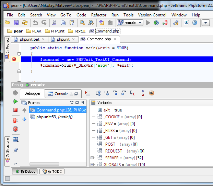Viewport: 213px width, 186px height.
Task: Open the toolbar overflow dropdown arrow
Action: [206, 23]
